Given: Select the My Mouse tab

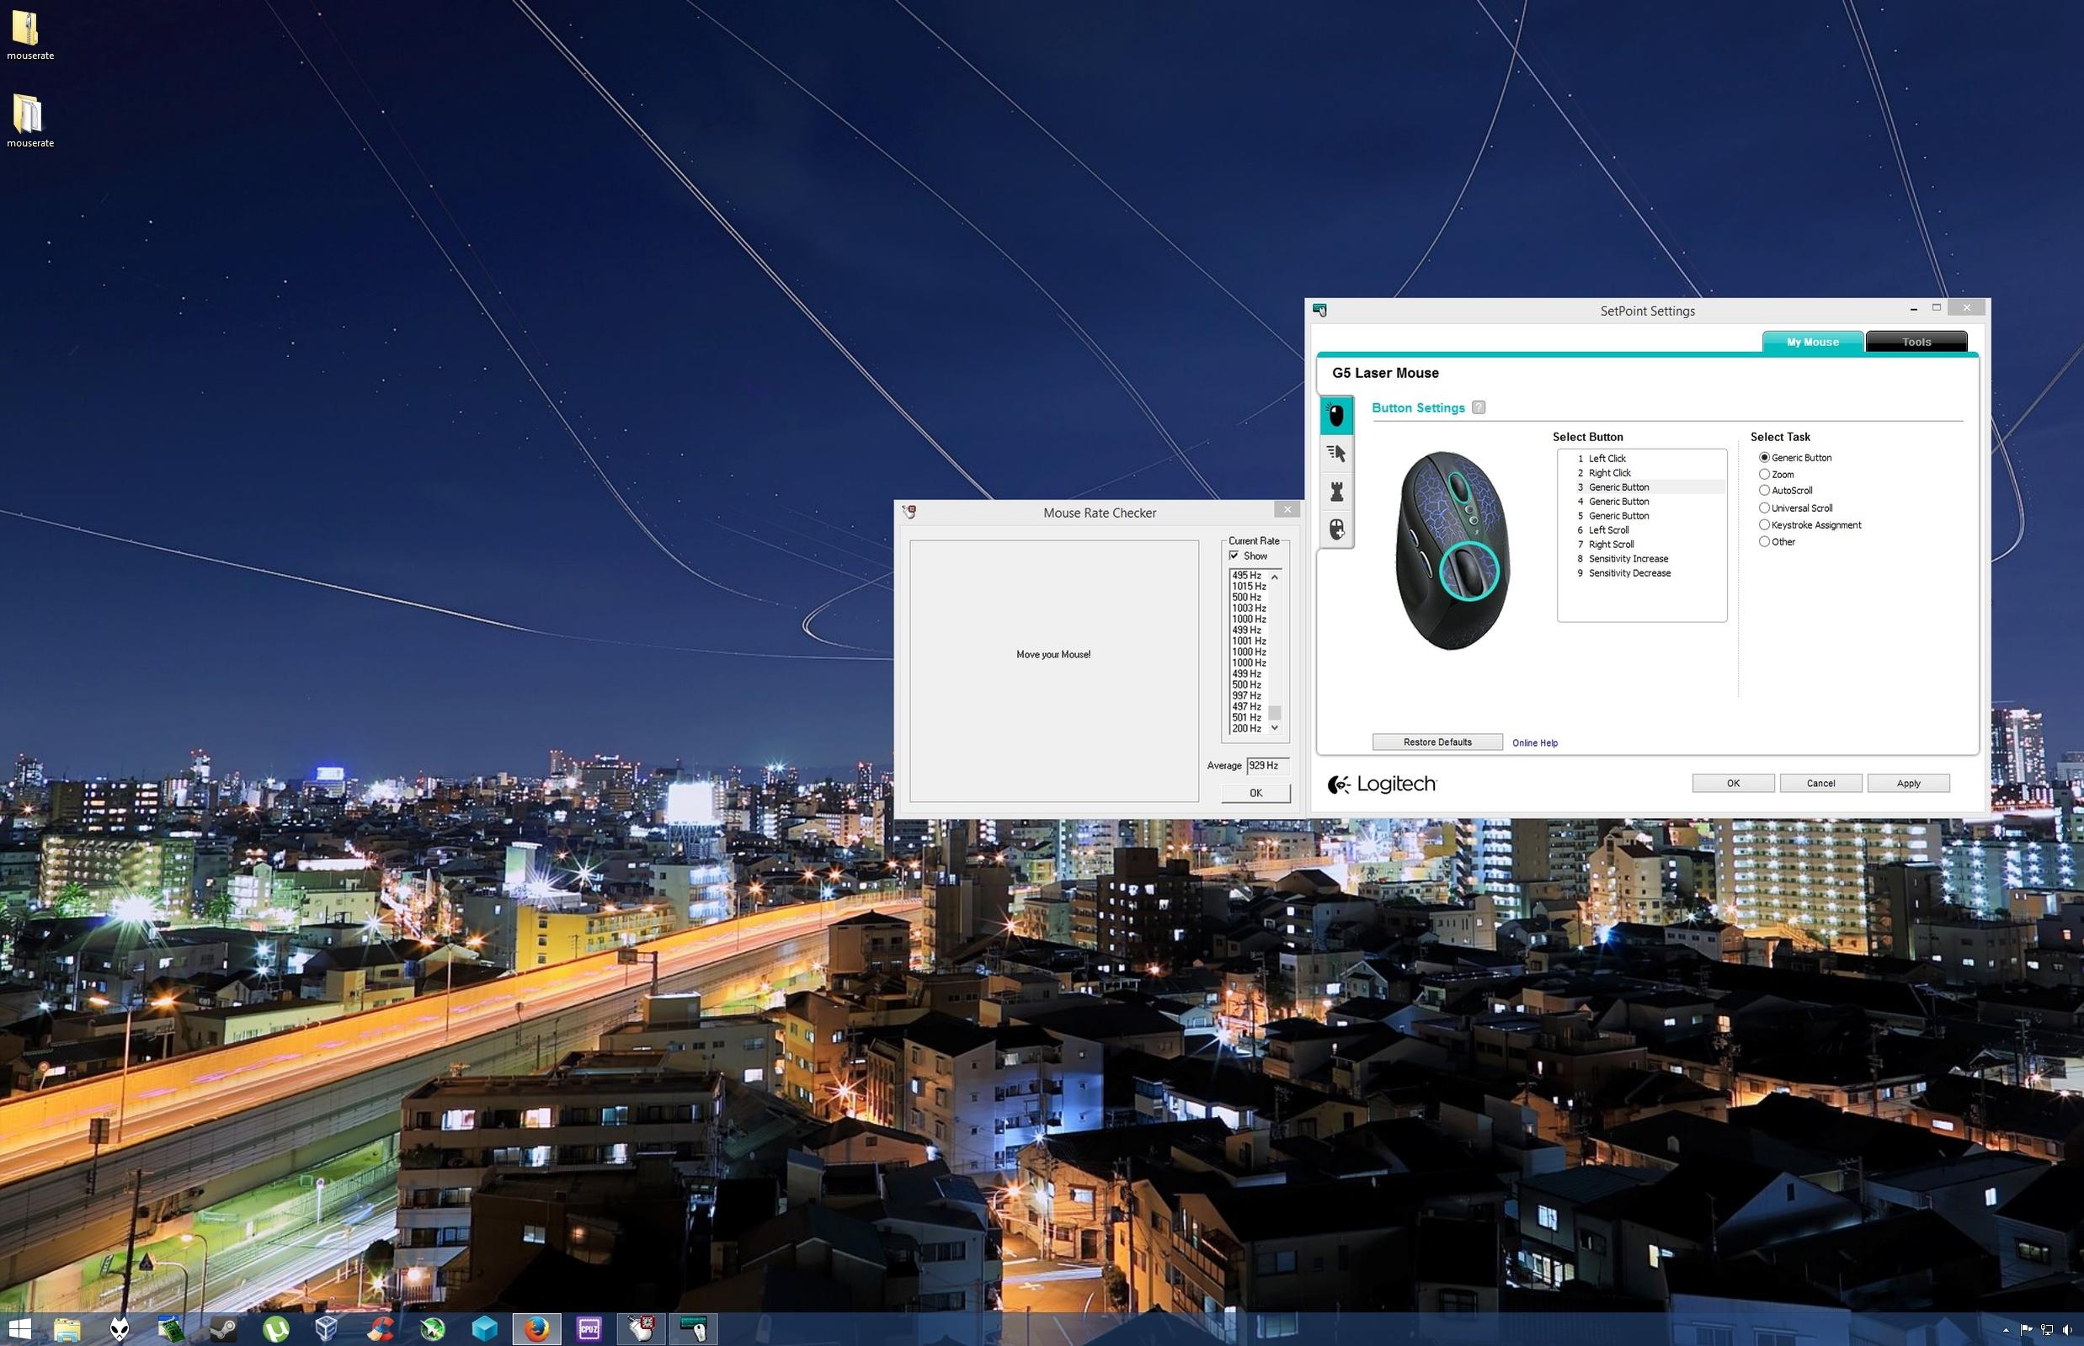Looking at the screenshot, I should [1812, 342].
